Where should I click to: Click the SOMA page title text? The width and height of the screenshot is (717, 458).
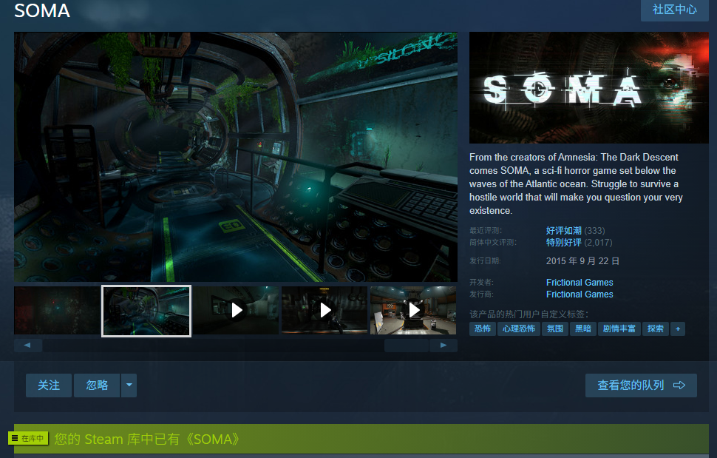[42, 10]
